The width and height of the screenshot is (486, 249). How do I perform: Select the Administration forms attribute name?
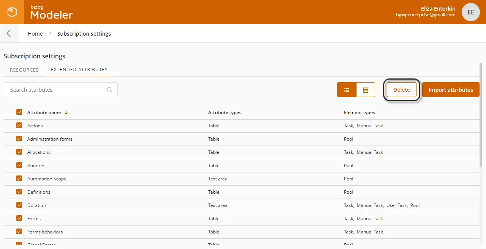pyautogui.click(x=50, y=139)
